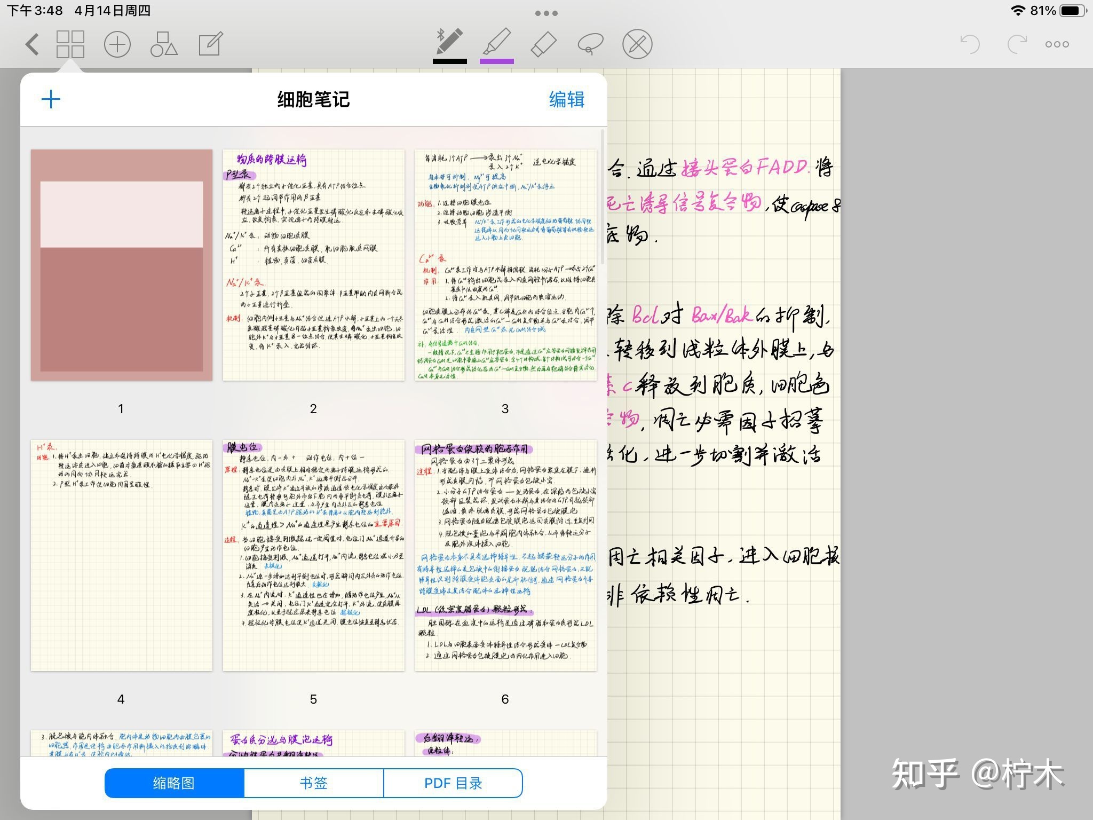The width and height of the screenshot is (1093, 820).
Task: Click the undo arrow
Action: pyautogui.click(x=970, y=44)
